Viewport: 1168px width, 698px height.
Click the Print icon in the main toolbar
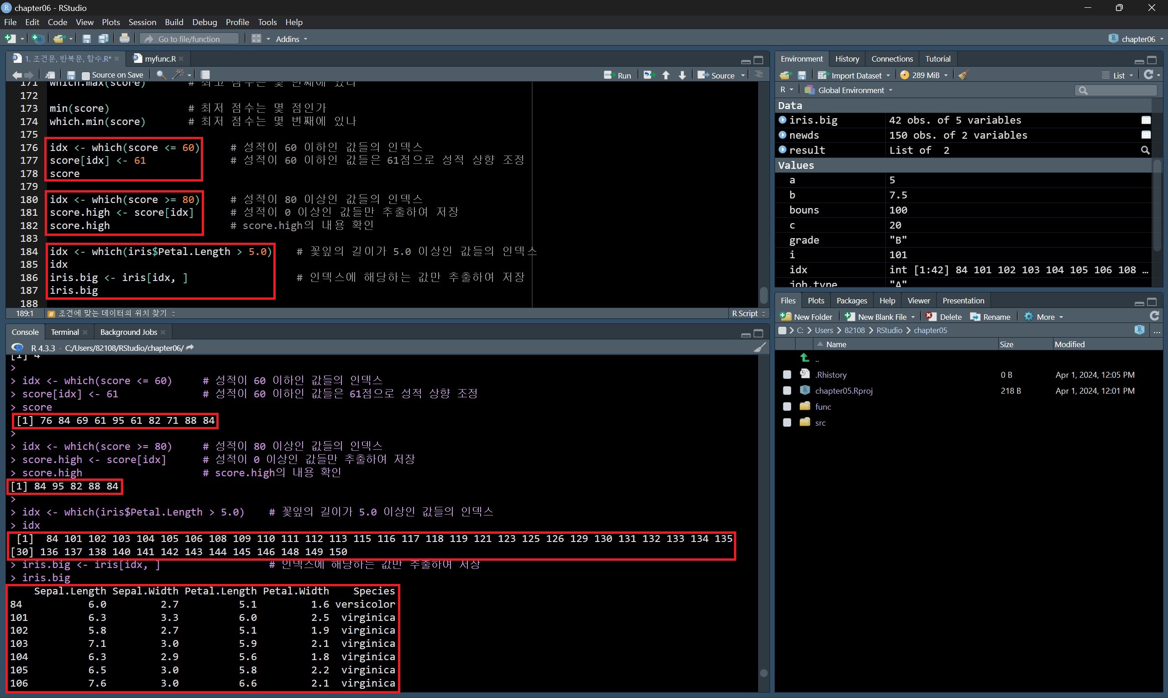[124, 39]
